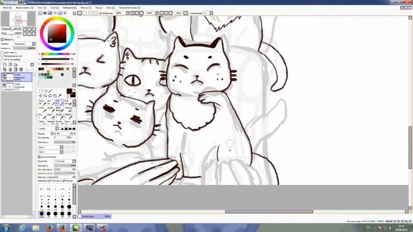Switch to the open document tab at bottom

point(95,217)
